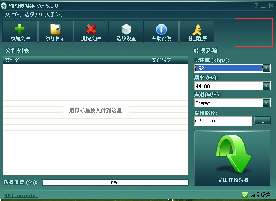Image resolution: width=276 pixels, height=201 pixels.
Task: Close the MP3转换器 window
Action: tap(272, 6)
